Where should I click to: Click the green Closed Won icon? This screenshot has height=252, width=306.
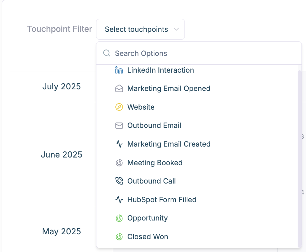[x=119, y=237]
